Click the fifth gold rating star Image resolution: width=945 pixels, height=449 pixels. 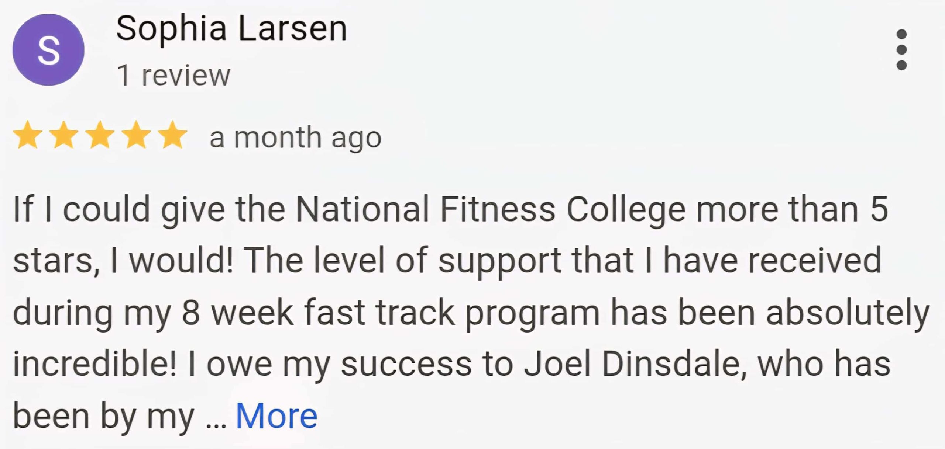[172, 135]
